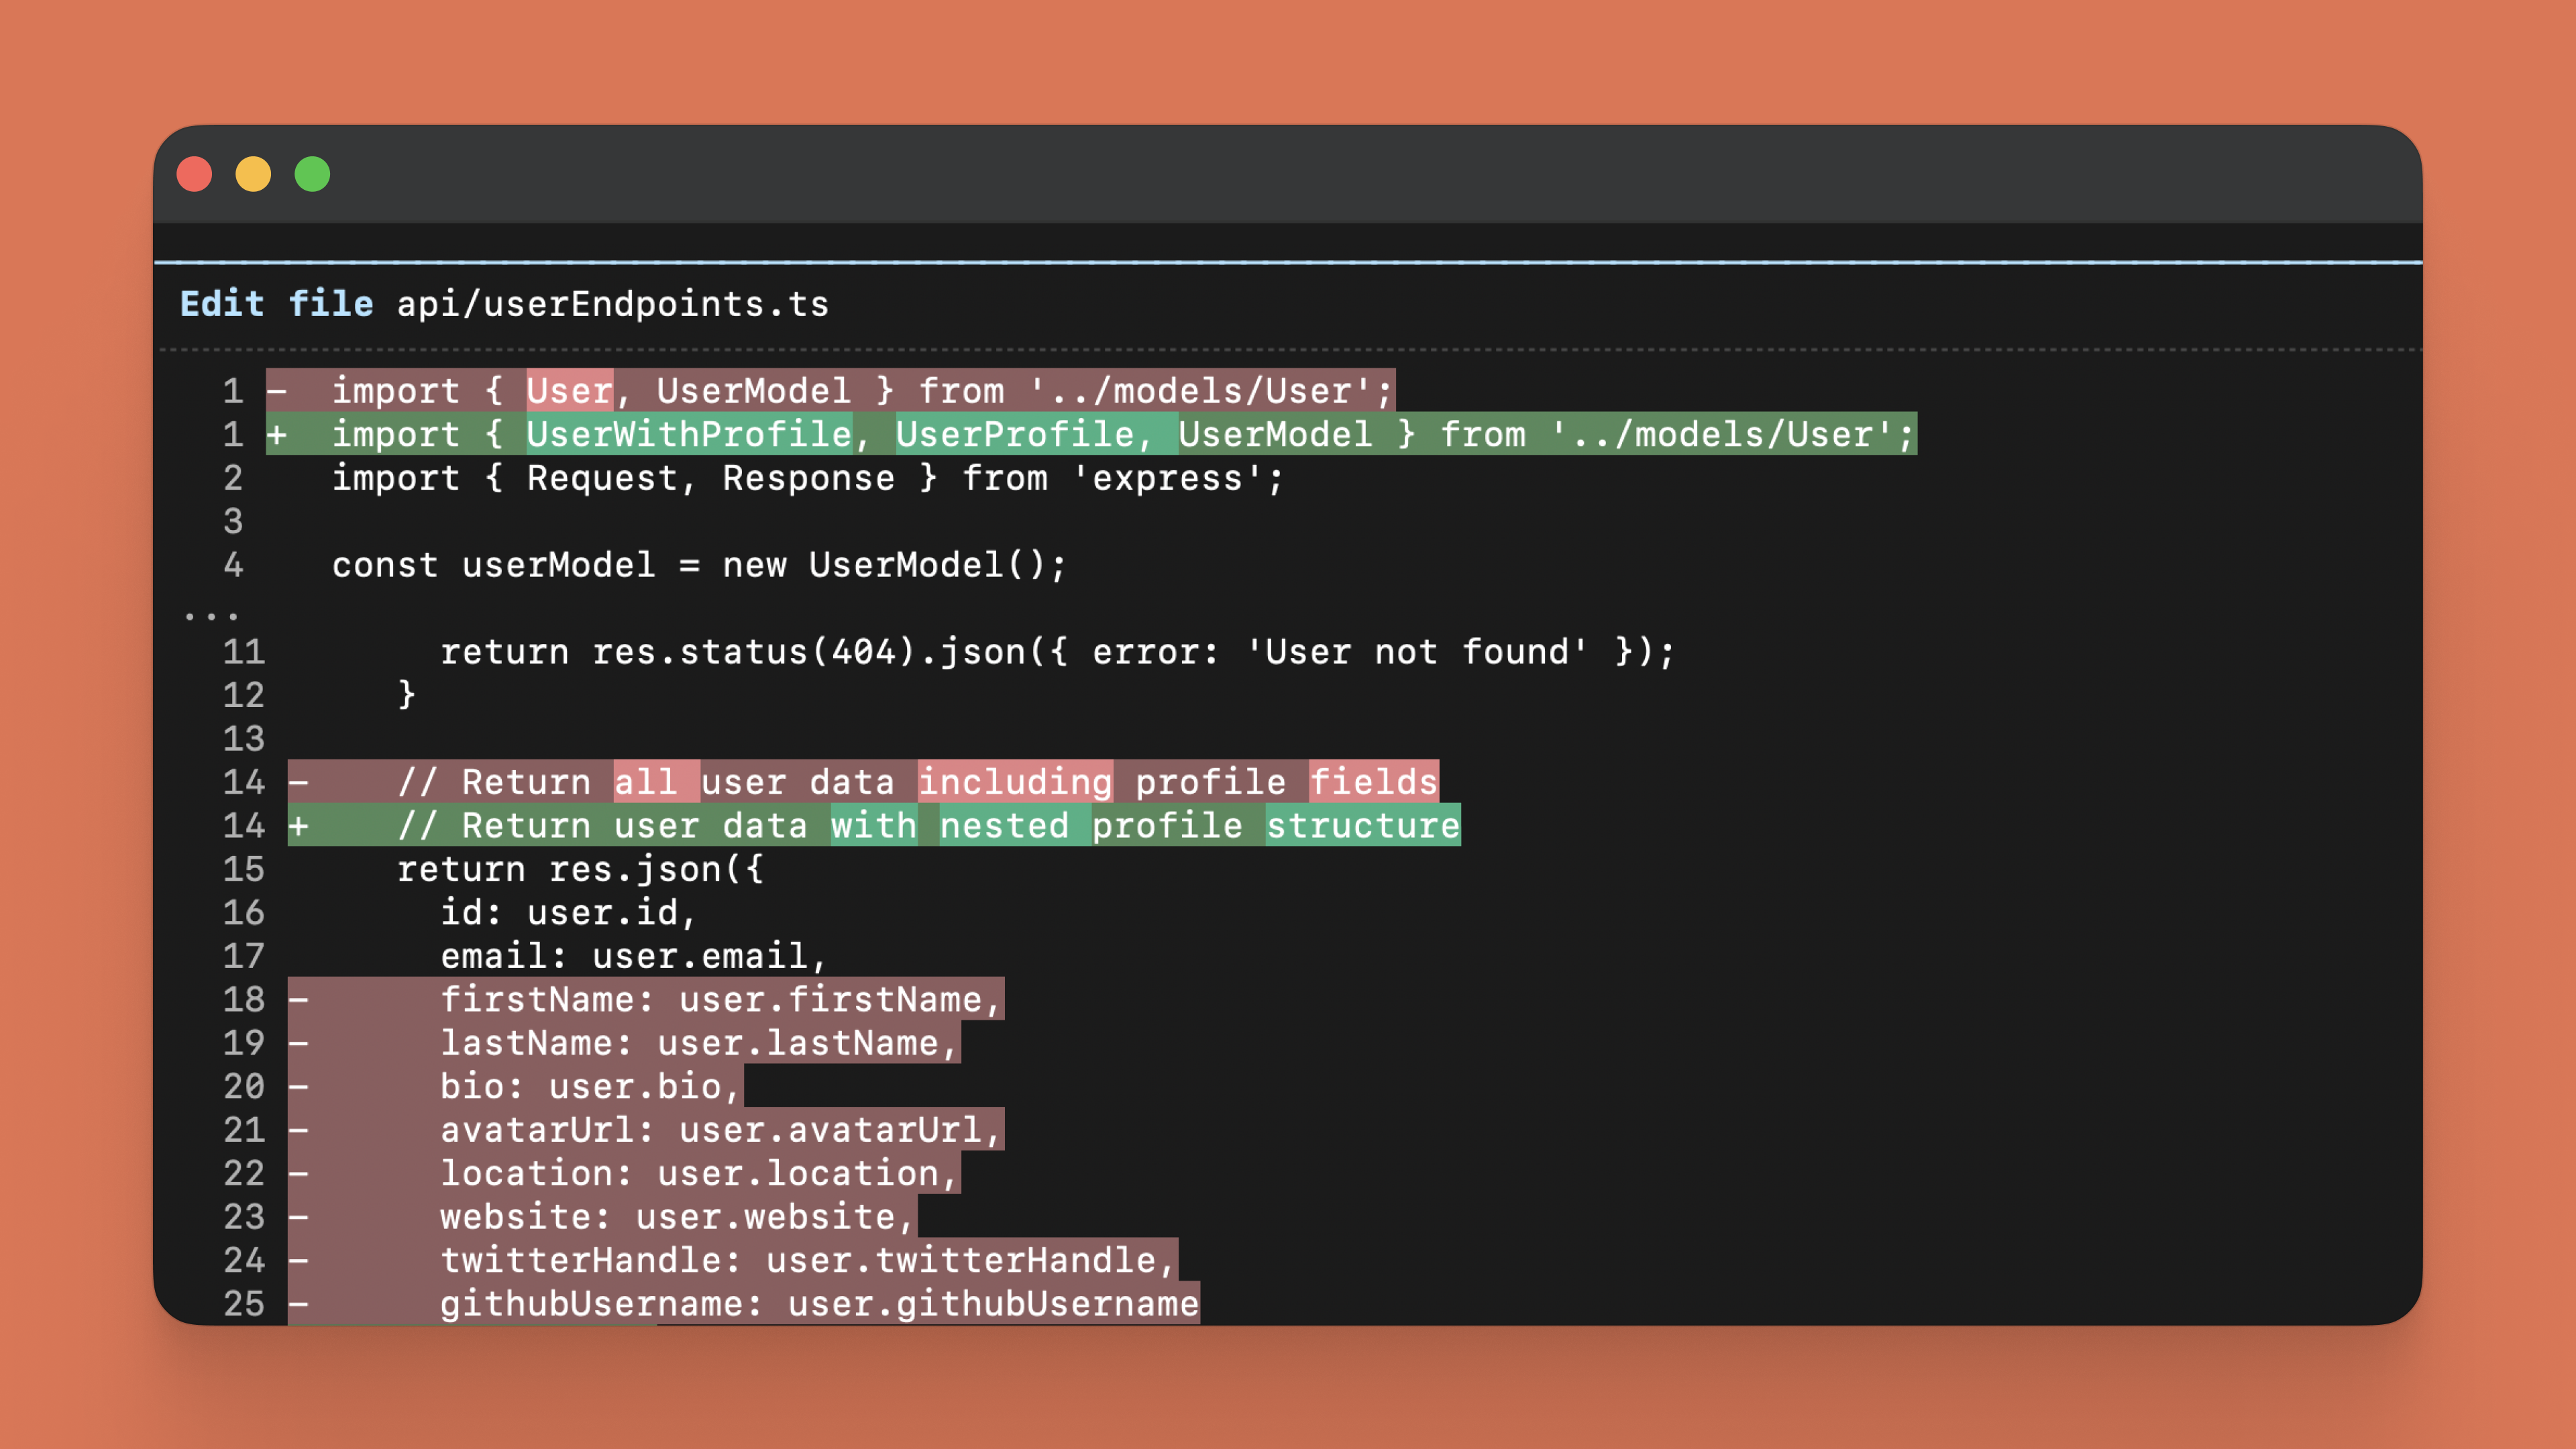2576x1449 pixels.
Task: Click the highlighted word 'nested' in added comment
Action: [x=1003, y=825]
